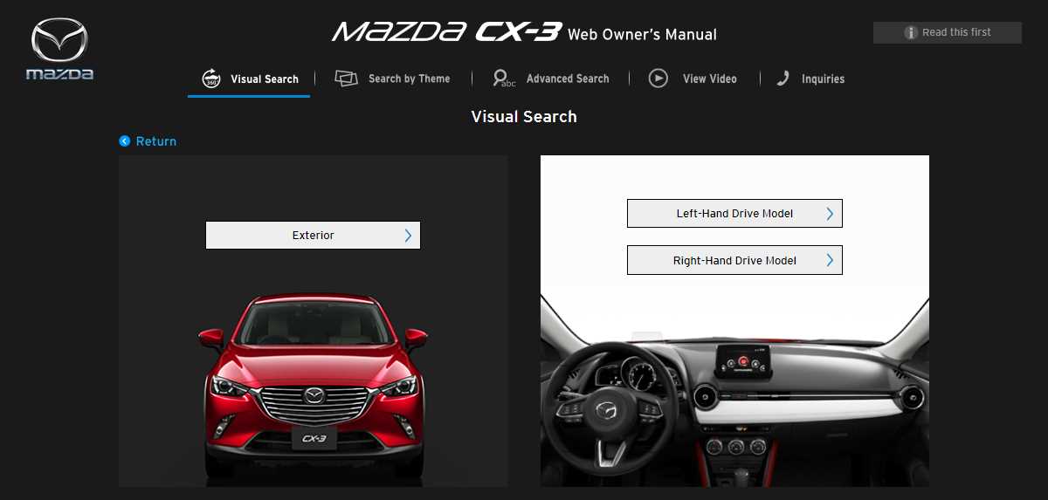Choose the Left-Hand Drive Model button
1048x500 pixels.
[734, 213]
